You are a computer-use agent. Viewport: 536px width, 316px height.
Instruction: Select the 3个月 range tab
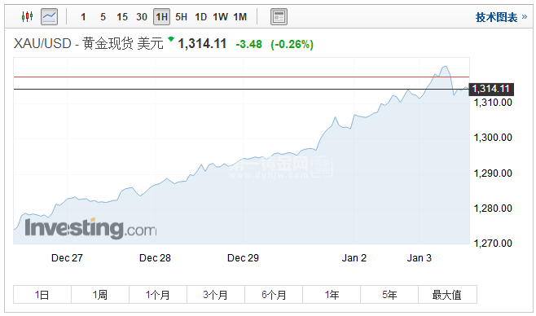pyautogui.click(x=216, y=295)
